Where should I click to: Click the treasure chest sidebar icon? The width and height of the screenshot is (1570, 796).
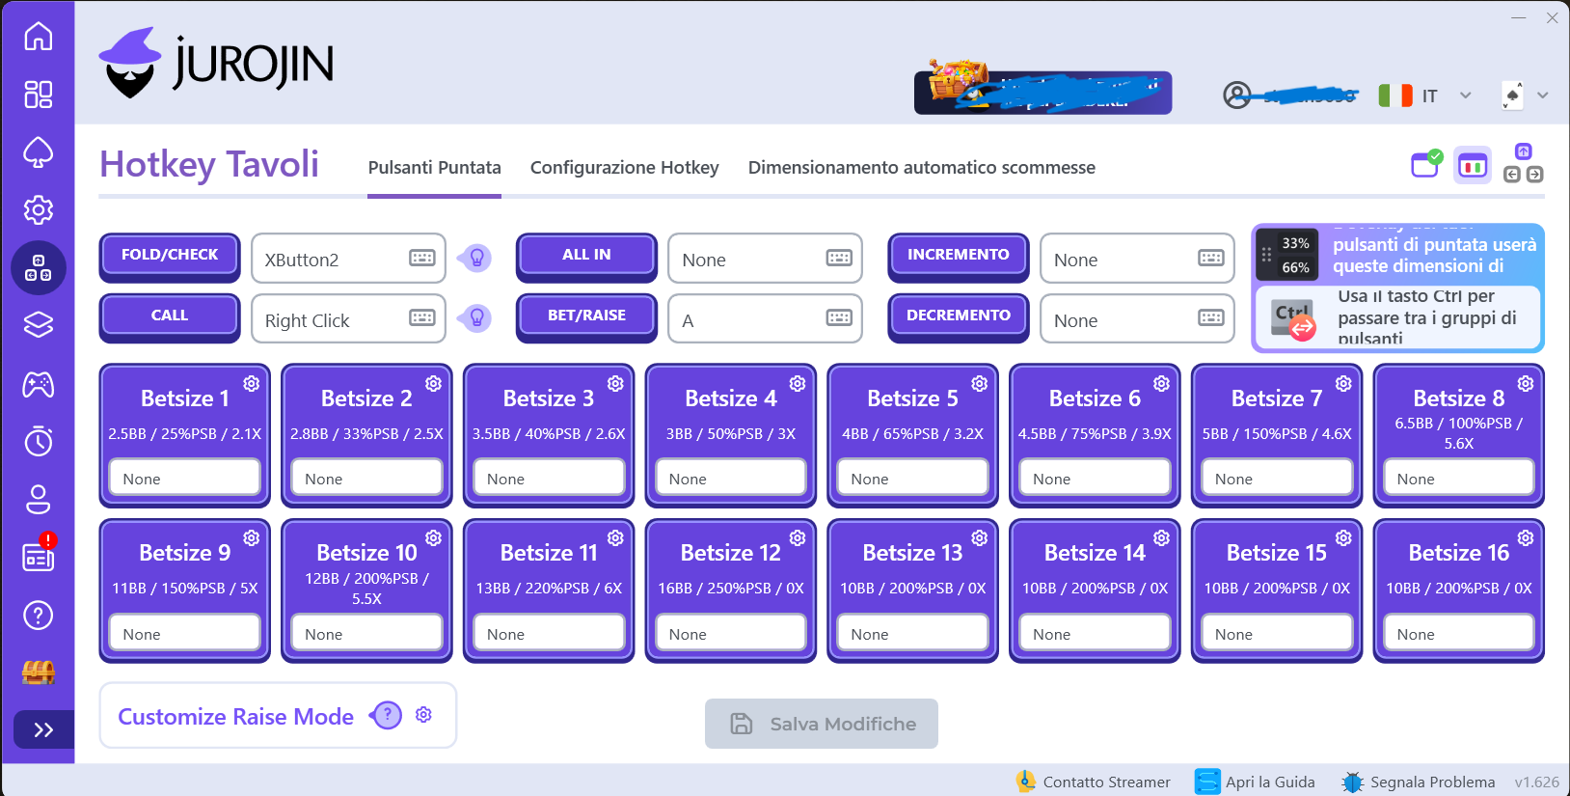[x=39, y=672]
